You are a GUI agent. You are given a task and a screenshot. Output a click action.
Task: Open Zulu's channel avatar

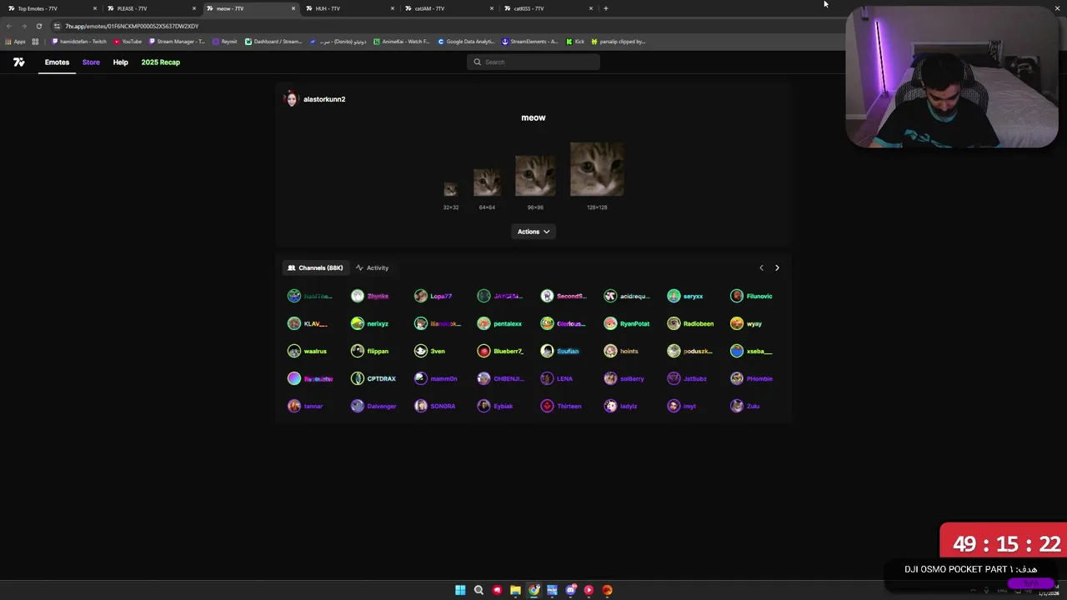pos(737,406)
